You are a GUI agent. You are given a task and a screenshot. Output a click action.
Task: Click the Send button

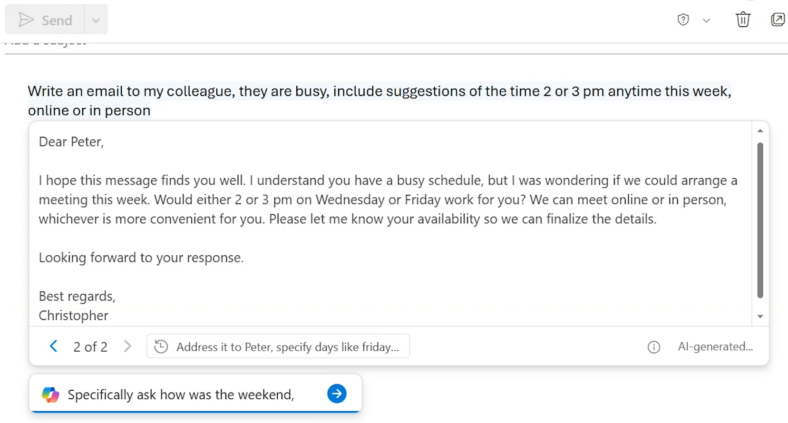[x=45, y=20]
